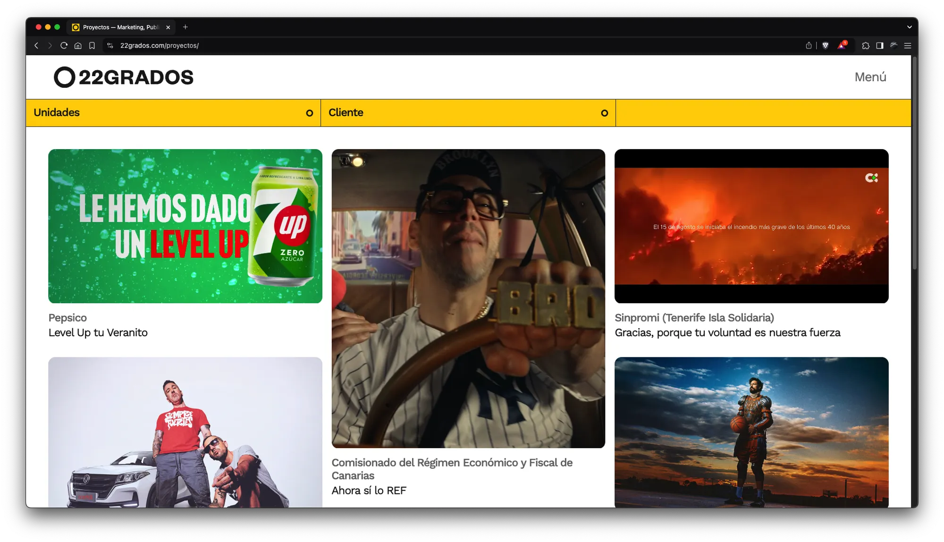Toggle the browser sidebar panel

click(880, 46)
